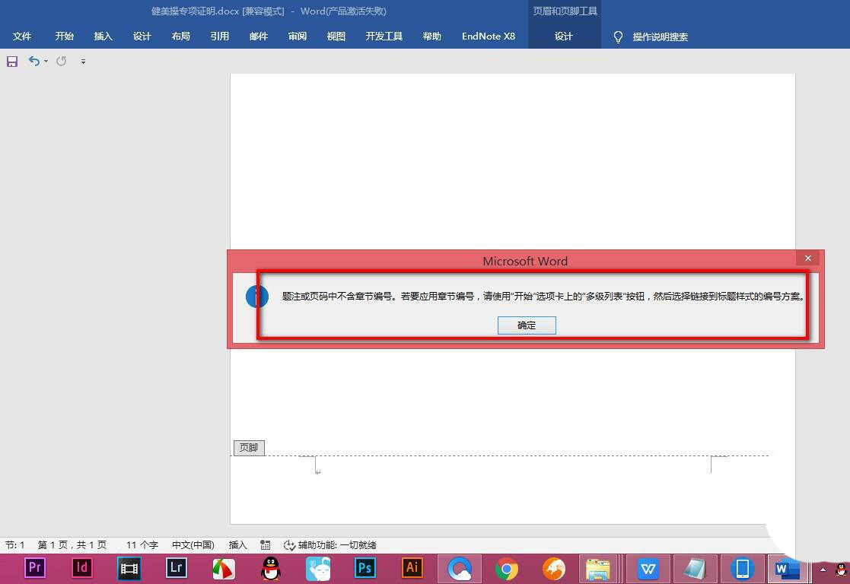
Task: Switch to the 插入 ribbon tab
Action: pyautogui.click(x=103, y=36)
